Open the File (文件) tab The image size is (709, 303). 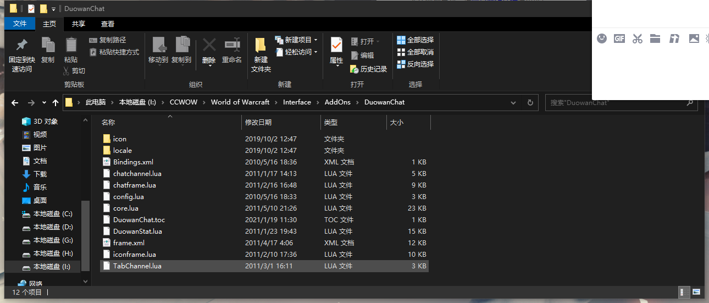click(x=20, y=24)
